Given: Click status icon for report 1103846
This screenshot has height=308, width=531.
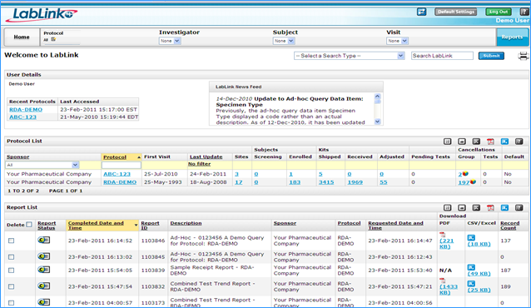Looking at the screenshot, I should pyautogui.click(x=43, y=240).
